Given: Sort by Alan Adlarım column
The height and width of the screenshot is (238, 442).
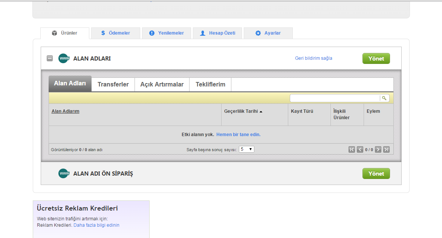Looking at the screenshot, I should click(66, 111).
